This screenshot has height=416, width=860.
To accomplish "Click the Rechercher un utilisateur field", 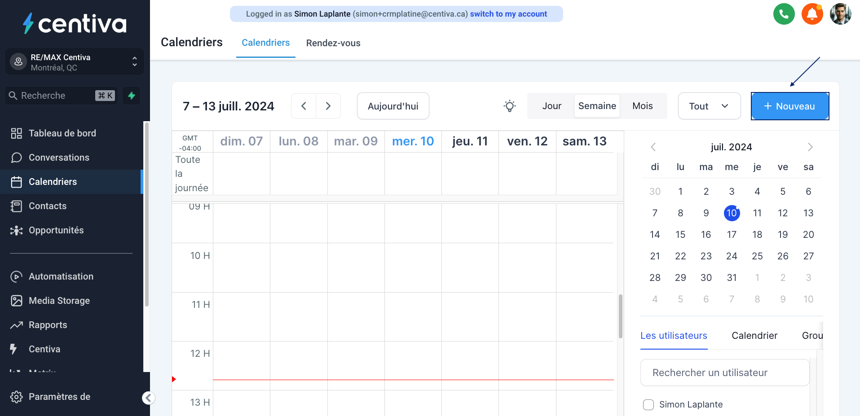I will point(724,372).
